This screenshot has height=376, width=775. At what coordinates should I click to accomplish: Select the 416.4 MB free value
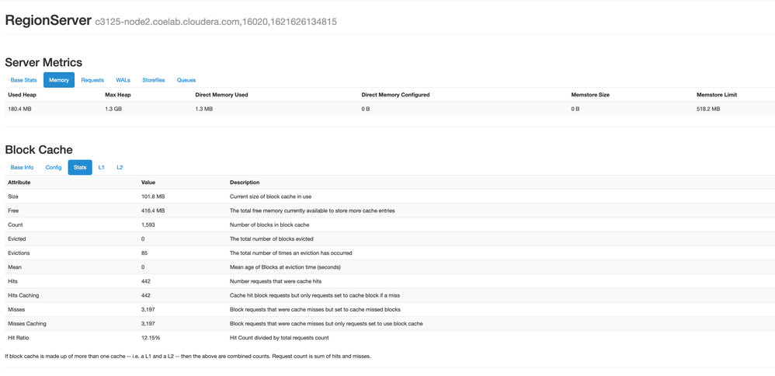[153, 211]
